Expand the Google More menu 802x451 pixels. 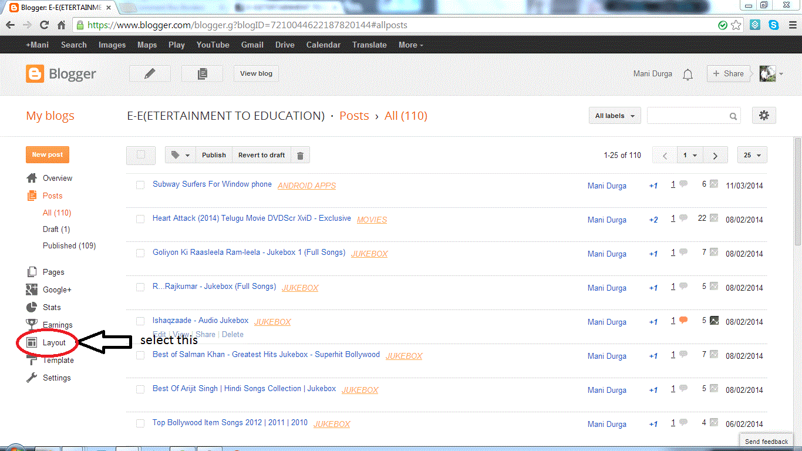(410, 45)
